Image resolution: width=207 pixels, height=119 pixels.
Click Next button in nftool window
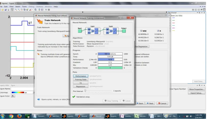tap(150, 103)
